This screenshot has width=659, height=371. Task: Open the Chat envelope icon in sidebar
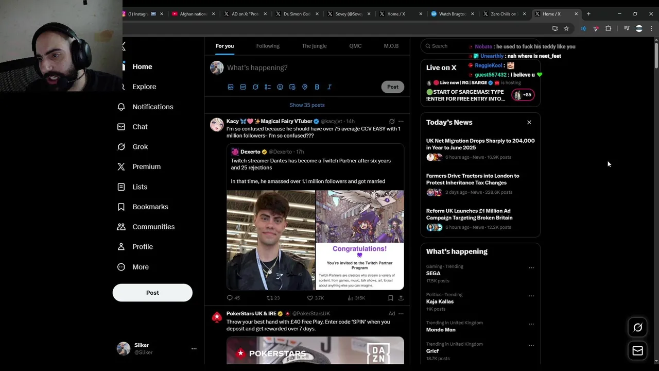[121, 127]
